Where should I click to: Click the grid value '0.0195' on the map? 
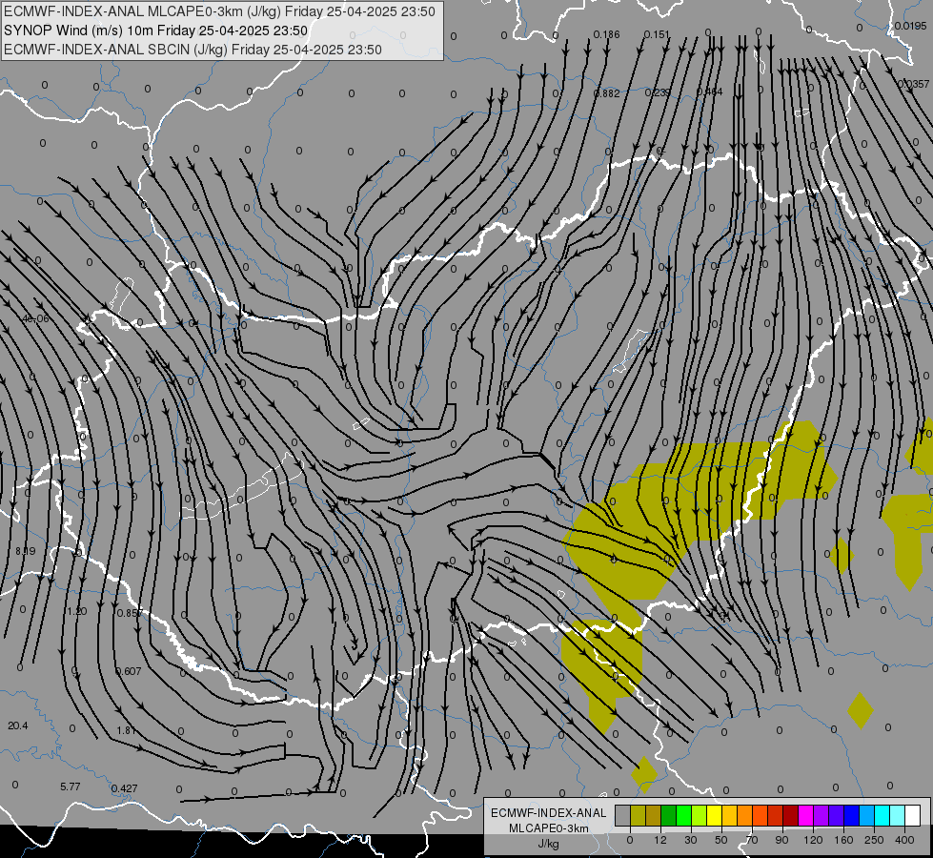[x=910, y=26]
